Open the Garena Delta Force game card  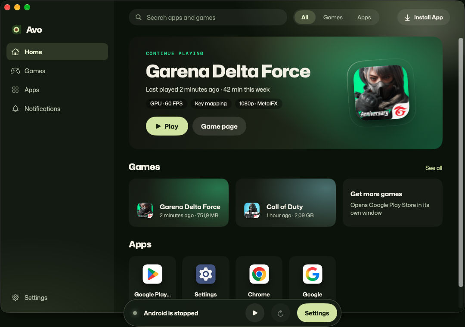coord(179,203)
